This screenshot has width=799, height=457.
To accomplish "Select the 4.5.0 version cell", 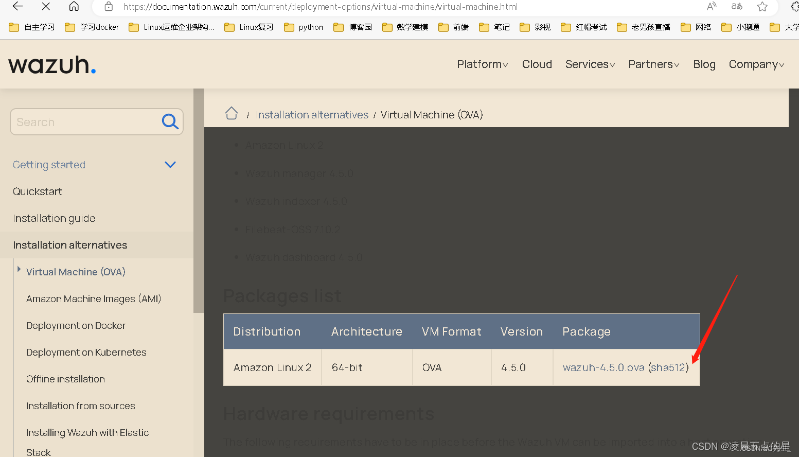I will point(522,367).
